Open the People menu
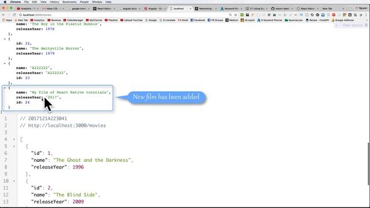 [84, 2]
